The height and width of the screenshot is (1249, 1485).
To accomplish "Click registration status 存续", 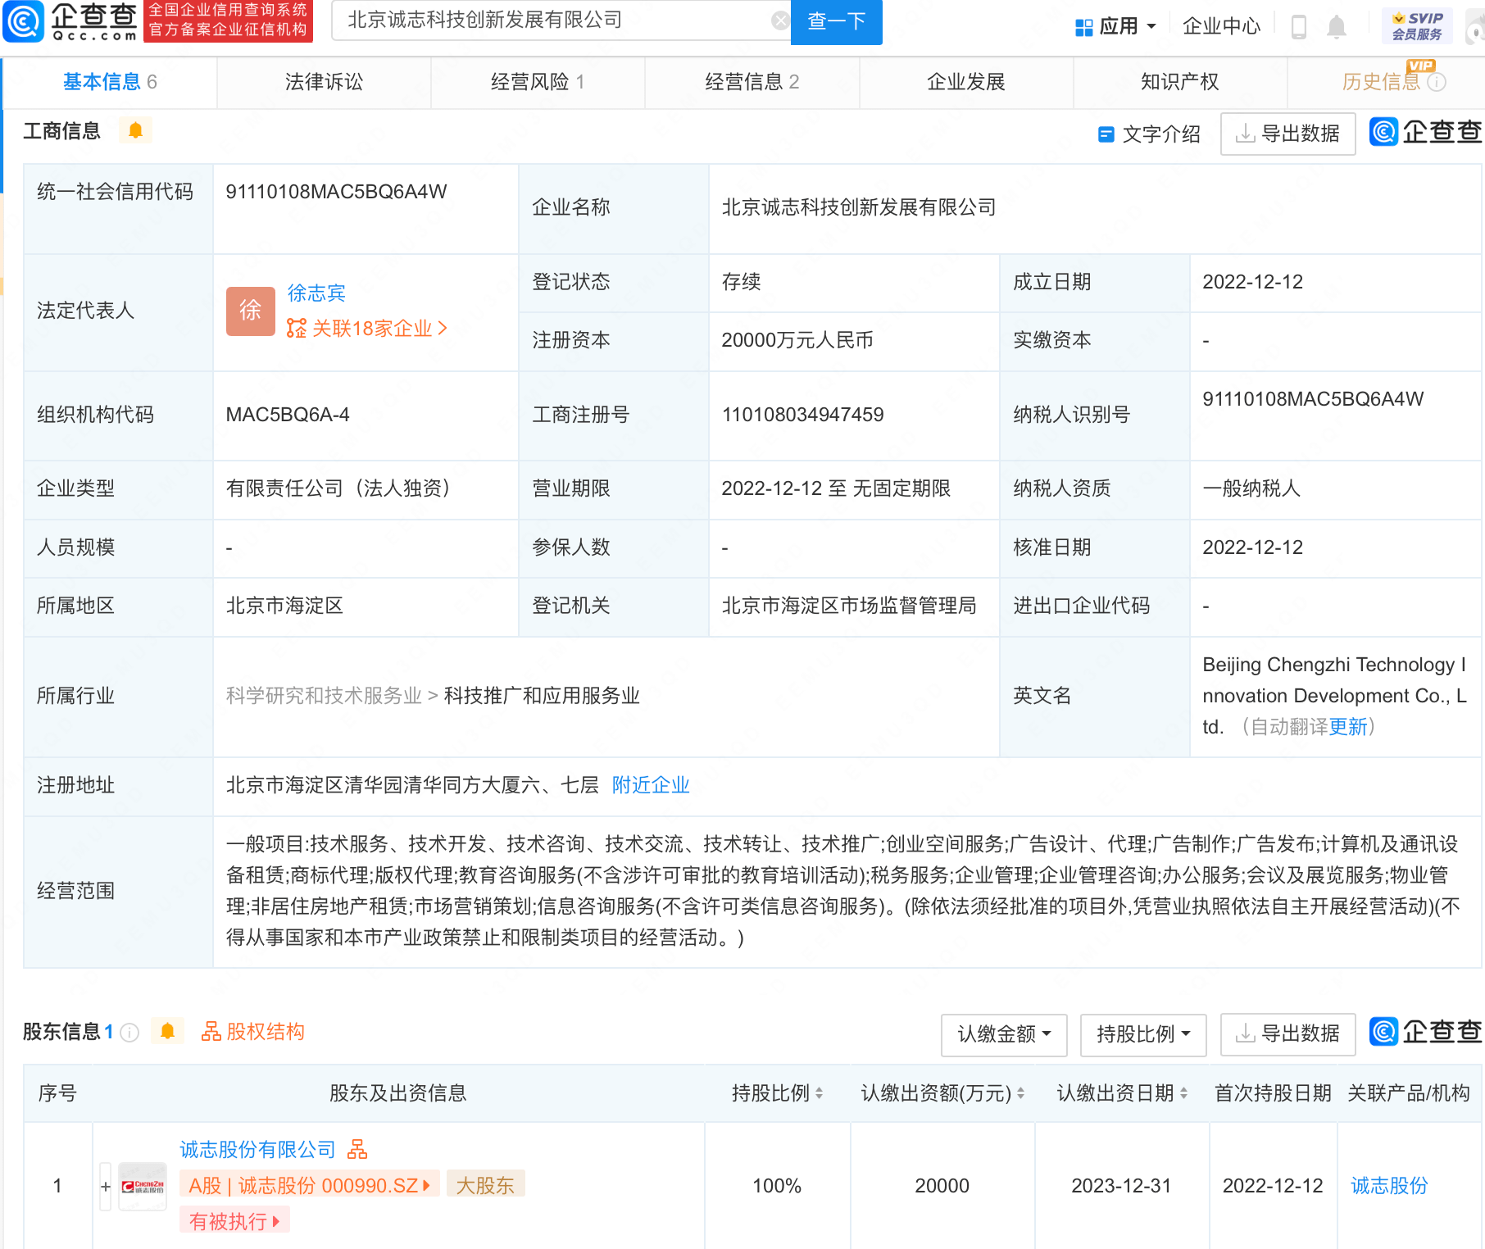I will pyautogui.click(x=741, y=282).
